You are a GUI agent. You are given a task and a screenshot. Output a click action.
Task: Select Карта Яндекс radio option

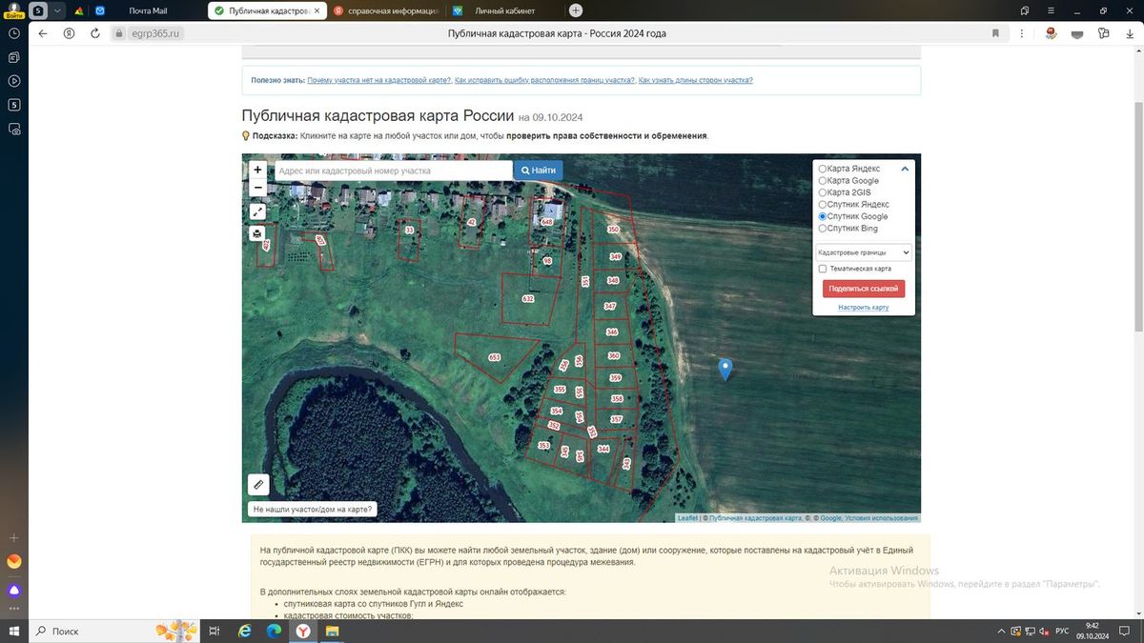(823, 169)
